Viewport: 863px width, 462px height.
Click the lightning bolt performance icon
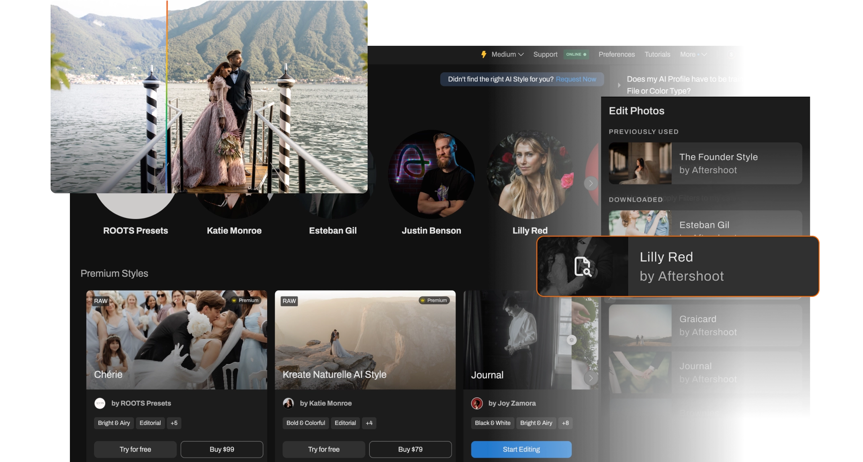point(484,54)
